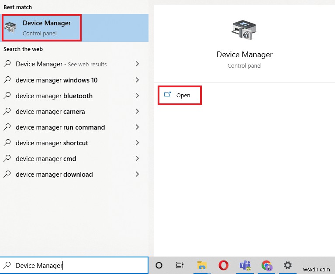This screenshot has width=335, height=274.
Task: Click the Task View taskbar icon
Action: 180,265
